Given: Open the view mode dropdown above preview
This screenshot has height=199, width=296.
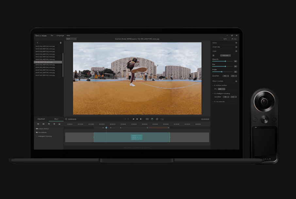Looking at the screenshot, I should (71, 39).
